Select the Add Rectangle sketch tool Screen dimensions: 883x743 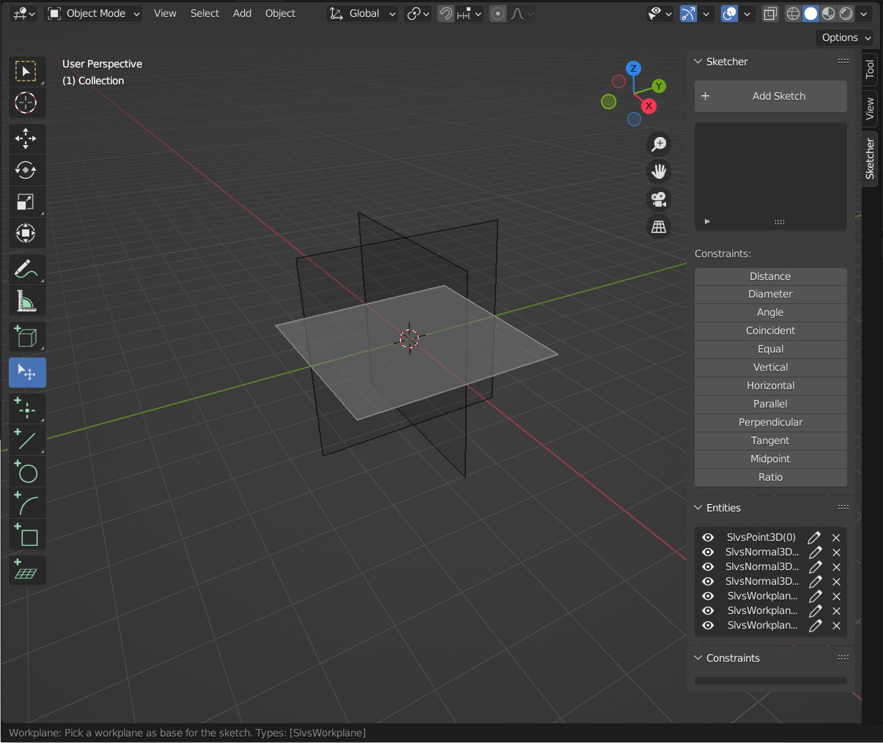click(x=27, y=536)
